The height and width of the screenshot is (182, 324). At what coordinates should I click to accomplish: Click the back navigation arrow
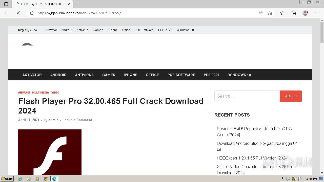point(7,13)
